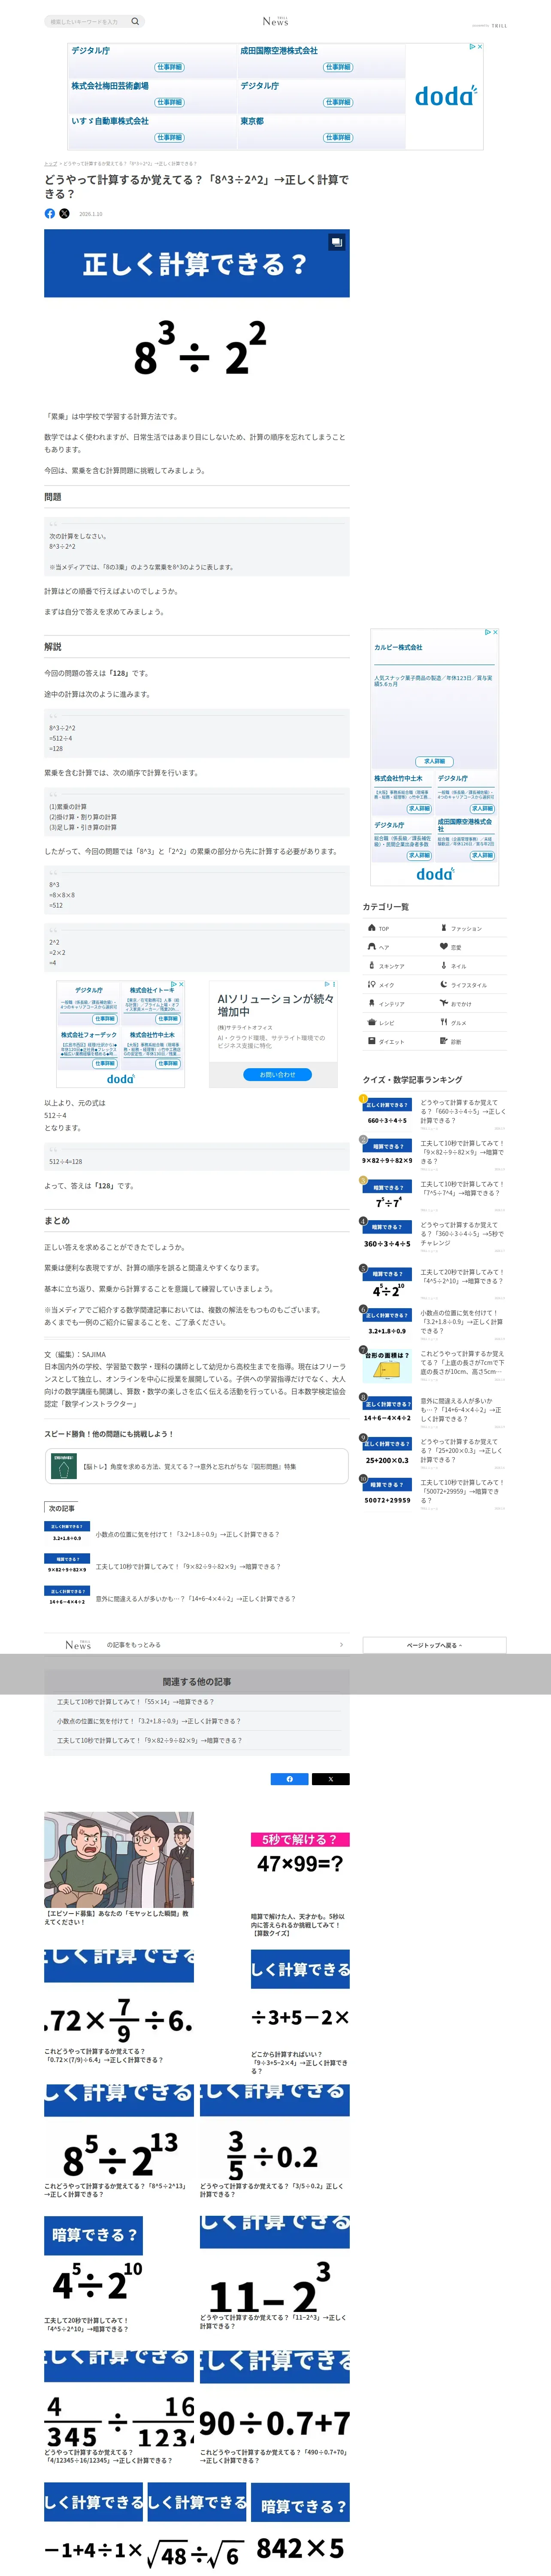Click the blue Facebook share button below related articles
This screenshot has height=2576, width=551.
pos(290,1779)
